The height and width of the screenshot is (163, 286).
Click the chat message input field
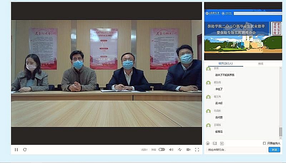click(236, 150)
